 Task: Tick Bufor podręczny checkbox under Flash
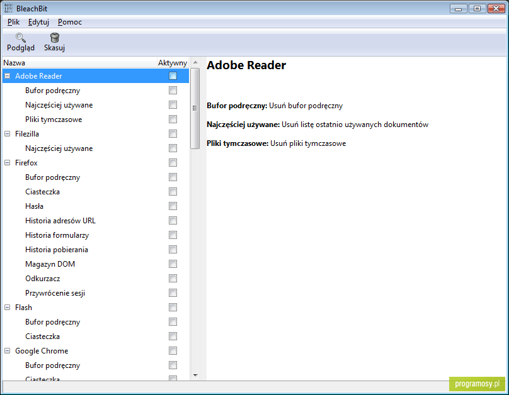pos(173,322)
